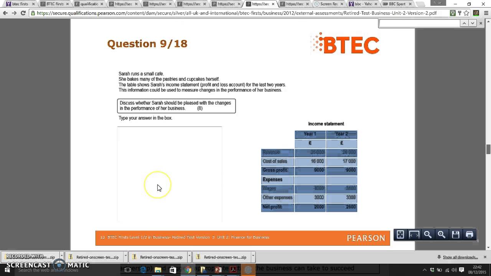Click the answer text box under 'Type your answer'
This screenshot has height=276, width=491.
(170, 174)
